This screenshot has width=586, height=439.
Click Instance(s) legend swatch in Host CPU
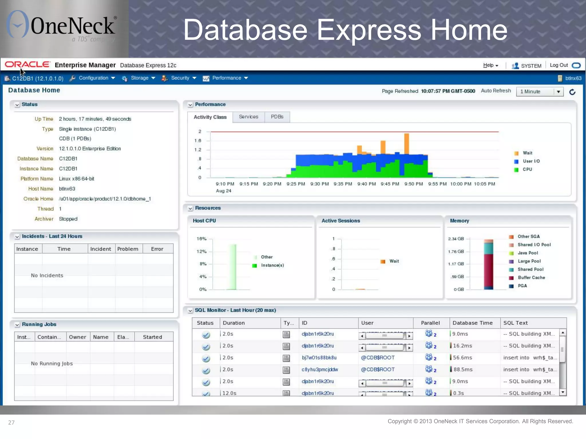coord(254,266)
